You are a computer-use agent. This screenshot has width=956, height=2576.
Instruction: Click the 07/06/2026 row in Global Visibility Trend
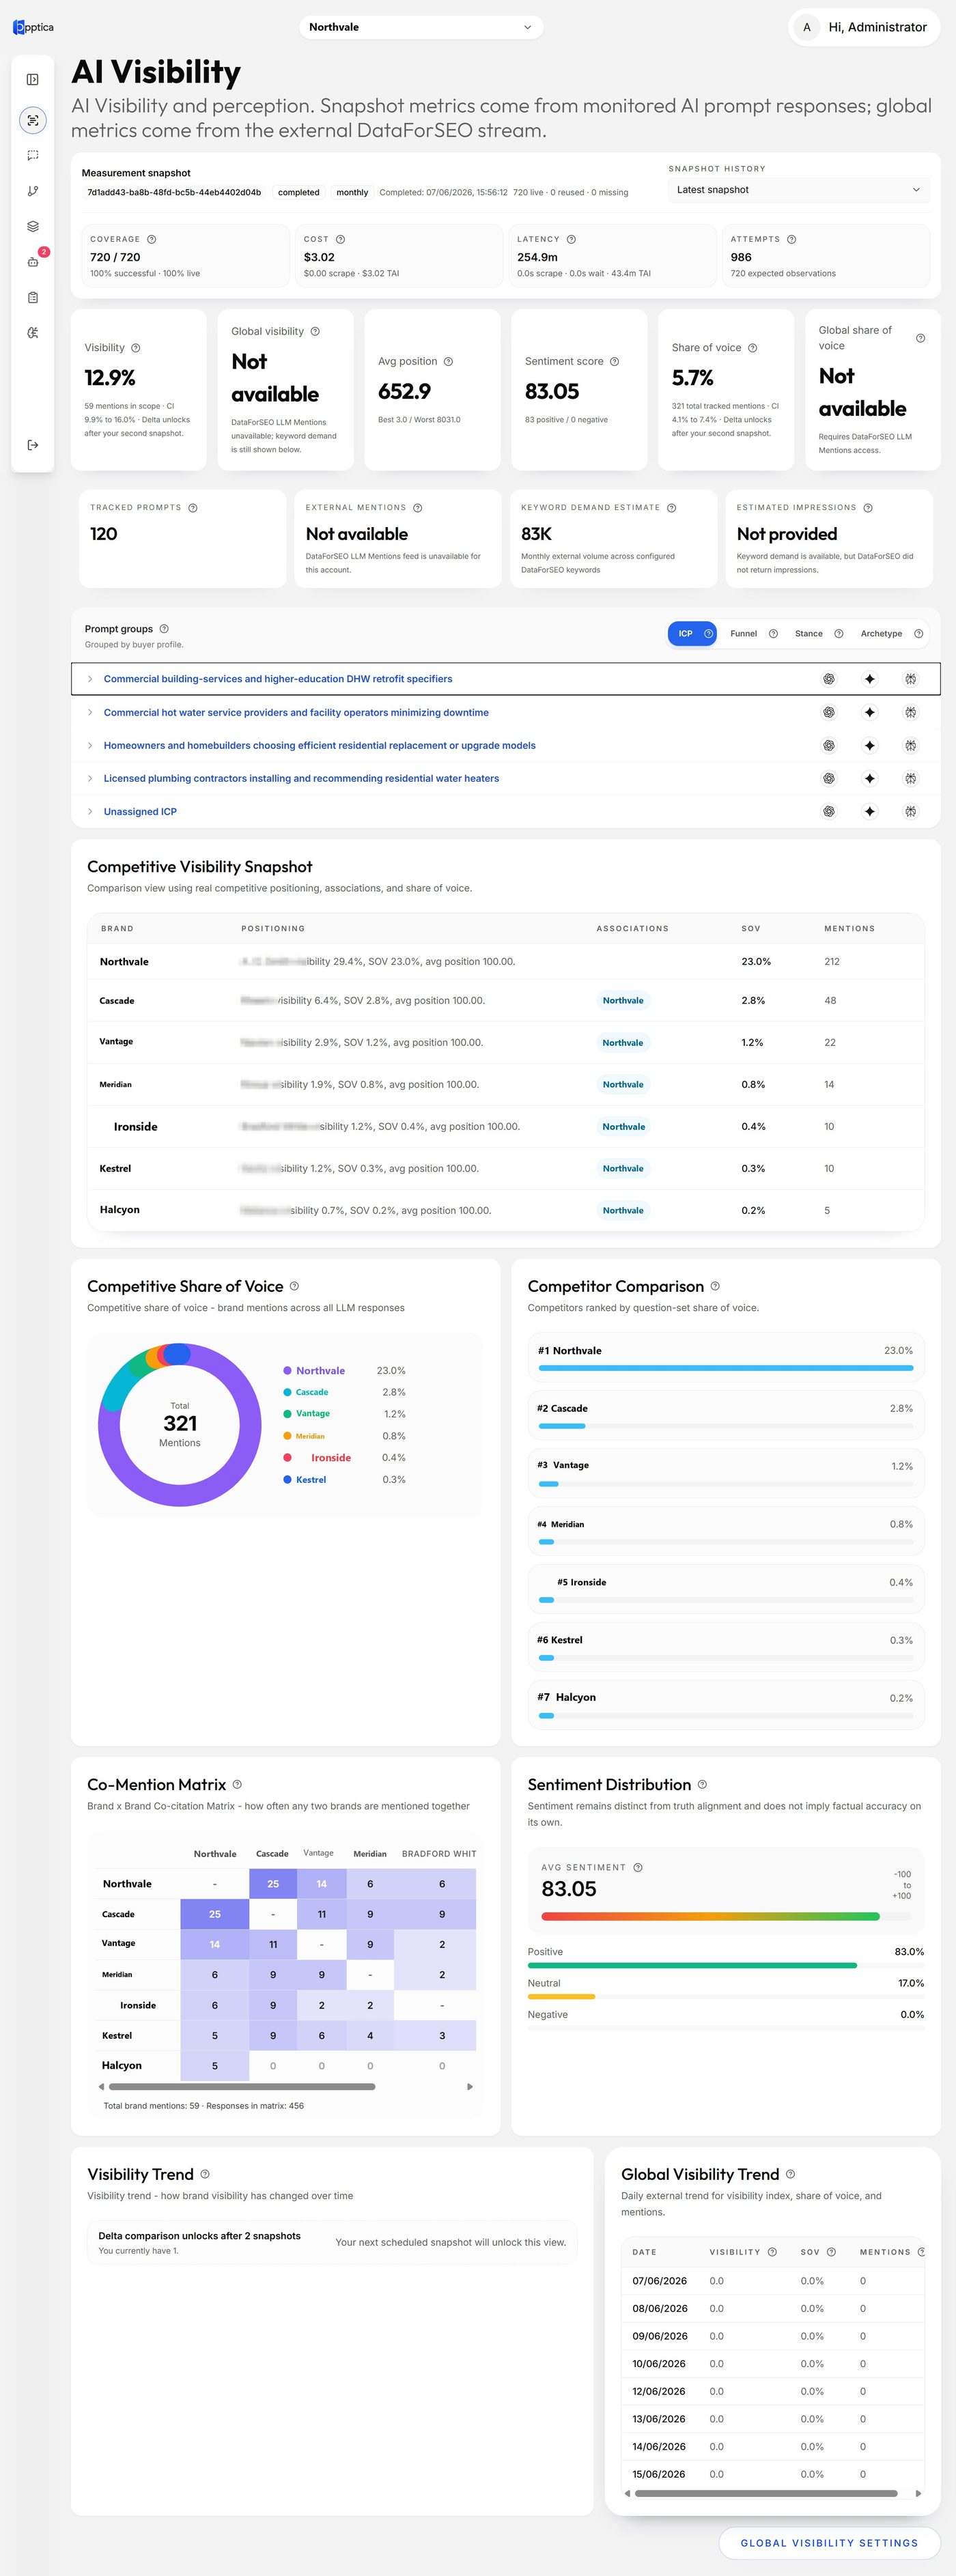tap(773, 2281)
